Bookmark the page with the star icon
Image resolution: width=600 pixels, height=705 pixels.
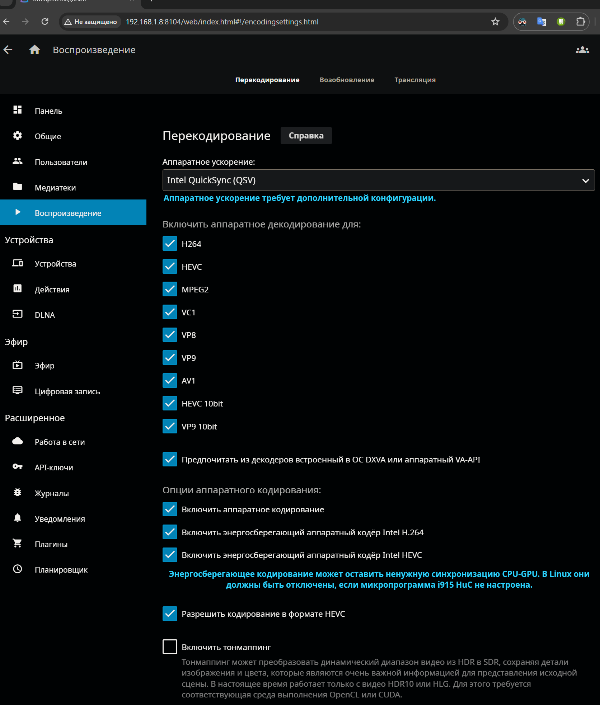tap(495, 22)
